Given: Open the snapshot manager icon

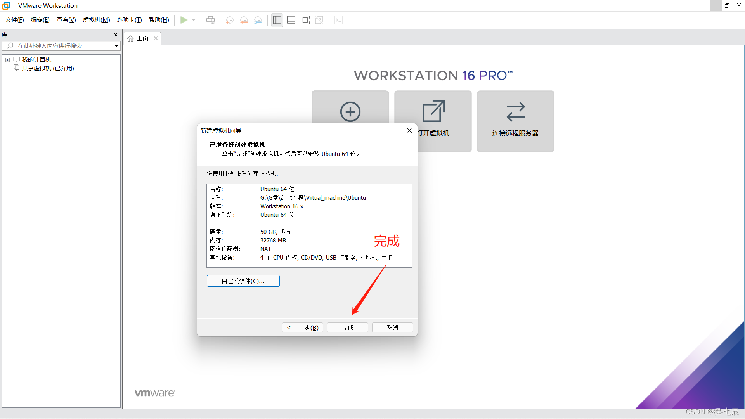Looking at the screenshot, I should point(258,20).
